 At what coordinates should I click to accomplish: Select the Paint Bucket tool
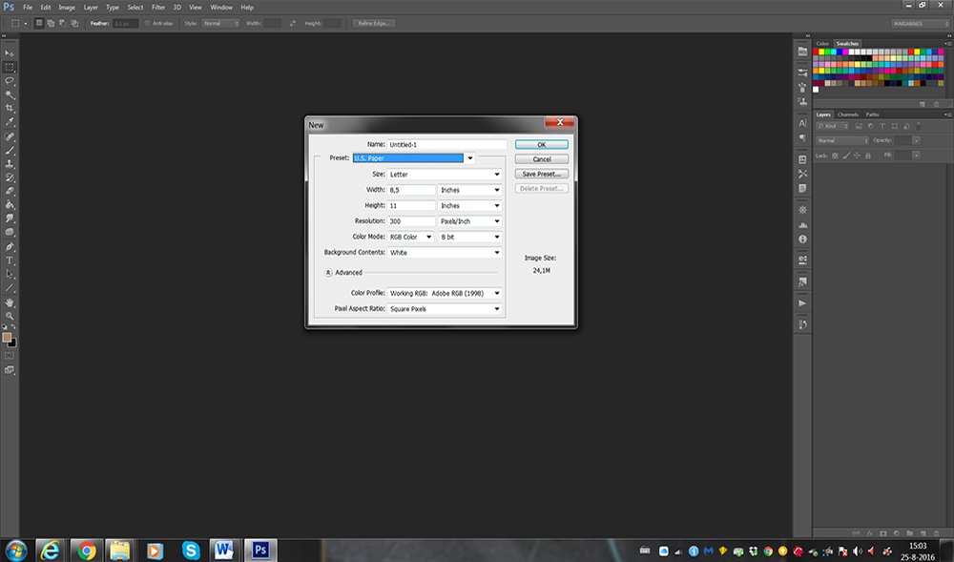pyautogui.click(x=10, y=205)
